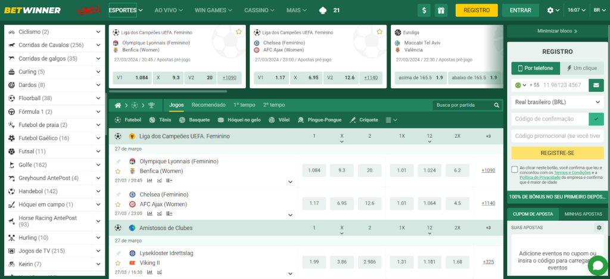Open the dollar payments icon
The width and height of the screenshot is (610, 279).
tap(424, 11)
